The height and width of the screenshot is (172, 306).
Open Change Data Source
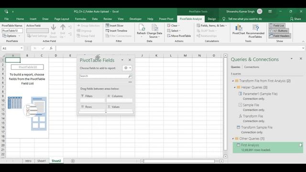point(154,31)
